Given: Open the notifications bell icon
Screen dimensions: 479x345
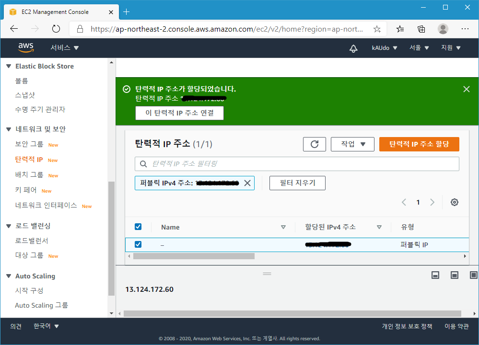Looking at the screenshot, I should point(353,48).
